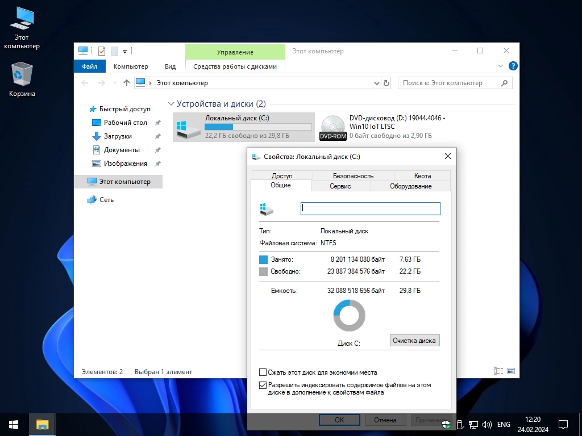
Task: Refresh the Этот компьютер view
Action: coord(386,83)
